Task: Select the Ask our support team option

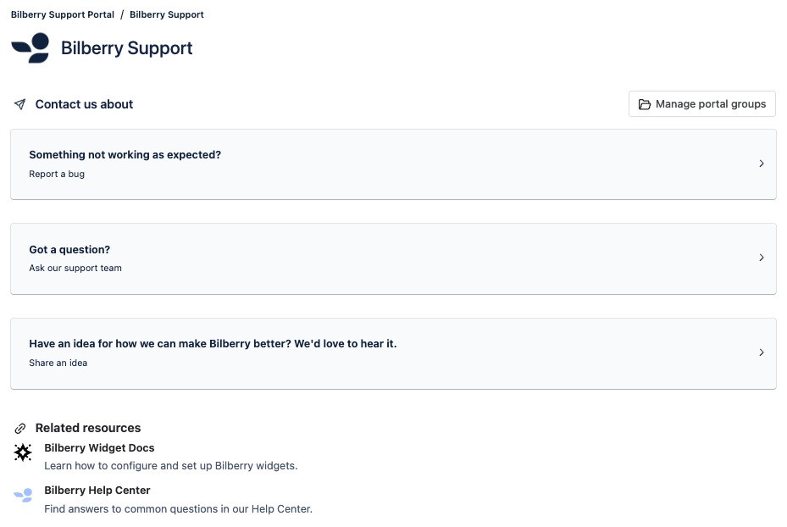Action: point(393,258)
